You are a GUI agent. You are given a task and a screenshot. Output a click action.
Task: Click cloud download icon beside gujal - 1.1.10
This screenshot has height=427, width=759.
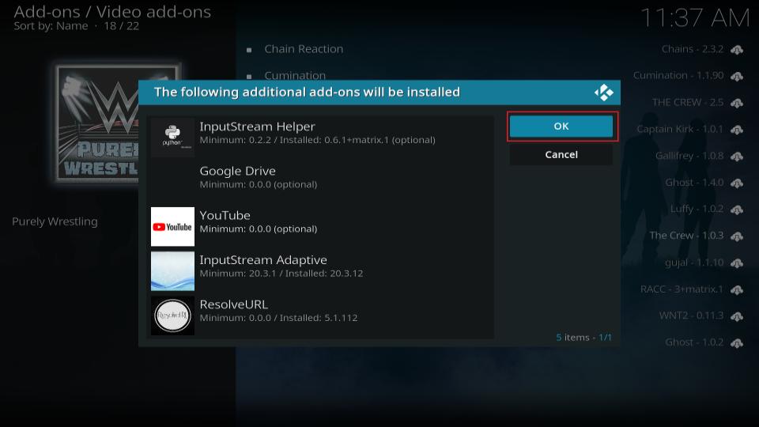click(x=737, y=263)
